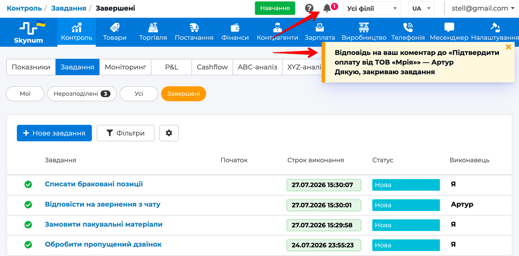Open the Фінанси wallet section

[x=235, y=32]
